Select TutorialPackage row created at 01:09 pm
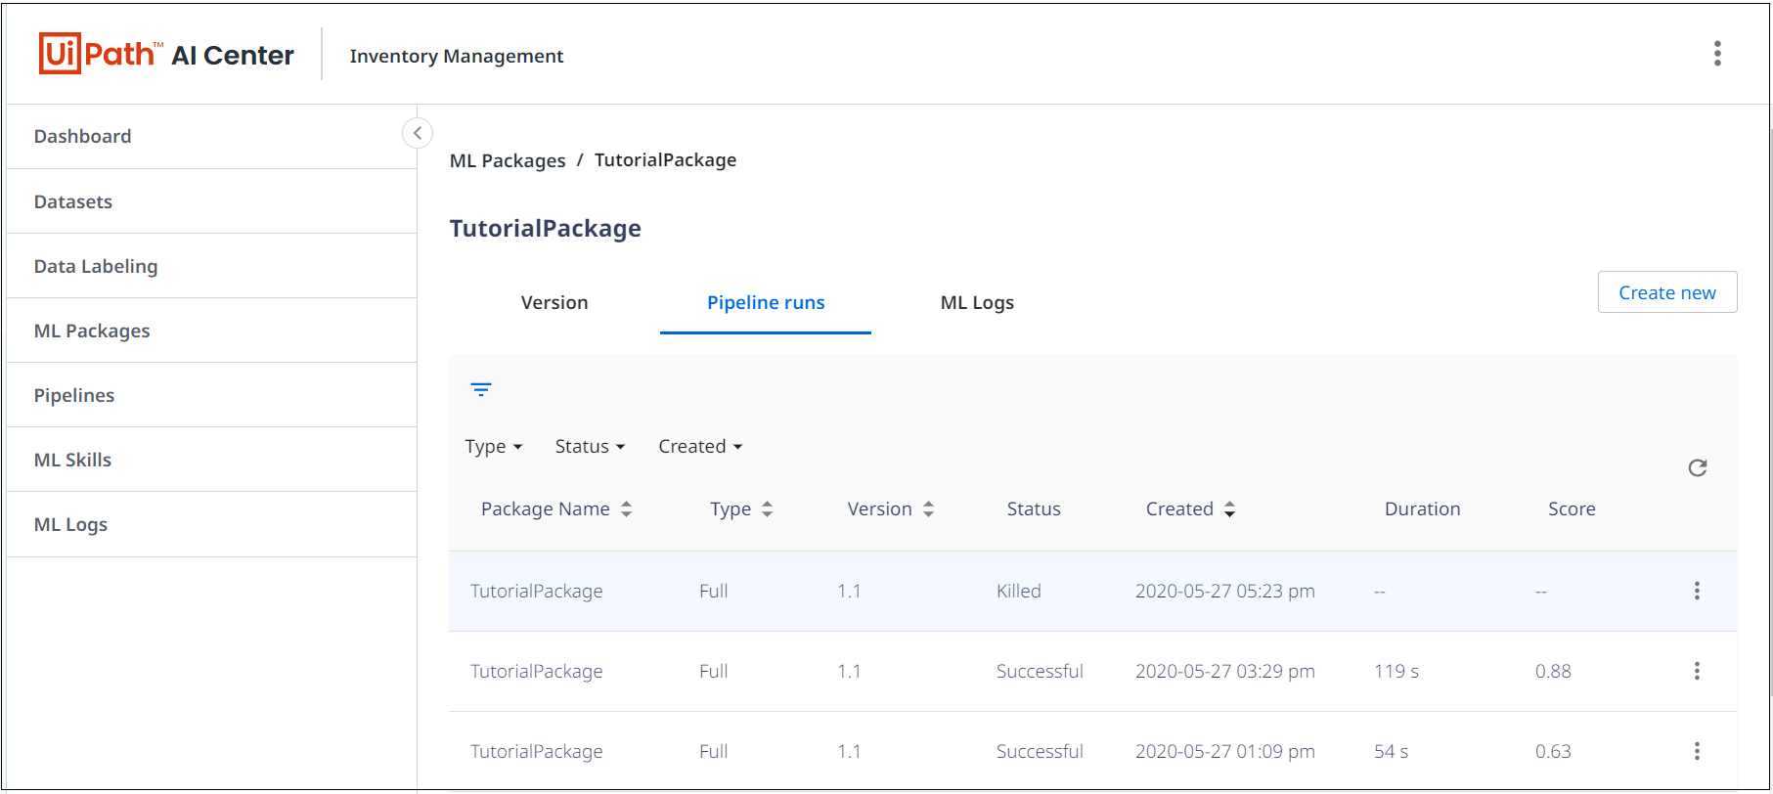Viewport: 1773px width, 794px height. coord(1092,751)
